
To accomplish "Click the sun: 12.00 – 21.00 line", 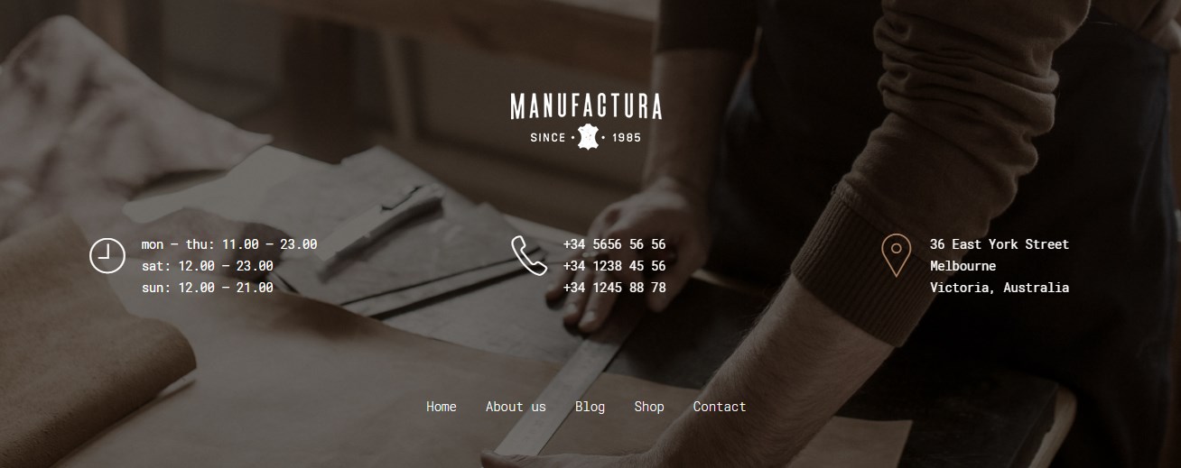I will click(x=208, y=288).
